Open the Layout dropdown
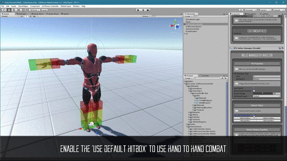 pyautogui.click(x=279, y=10)
